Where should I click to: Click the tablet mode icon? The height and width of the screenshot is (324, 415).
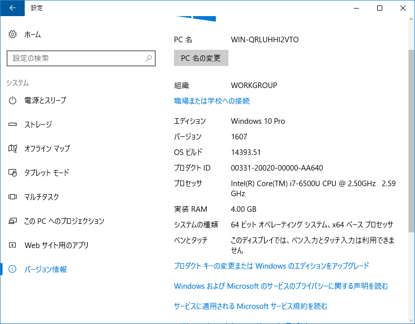(13, 173)
